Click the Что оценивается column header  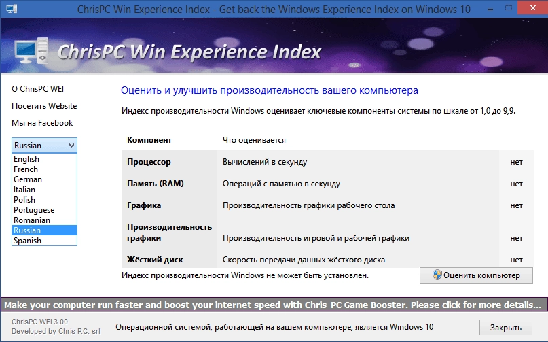254,140
